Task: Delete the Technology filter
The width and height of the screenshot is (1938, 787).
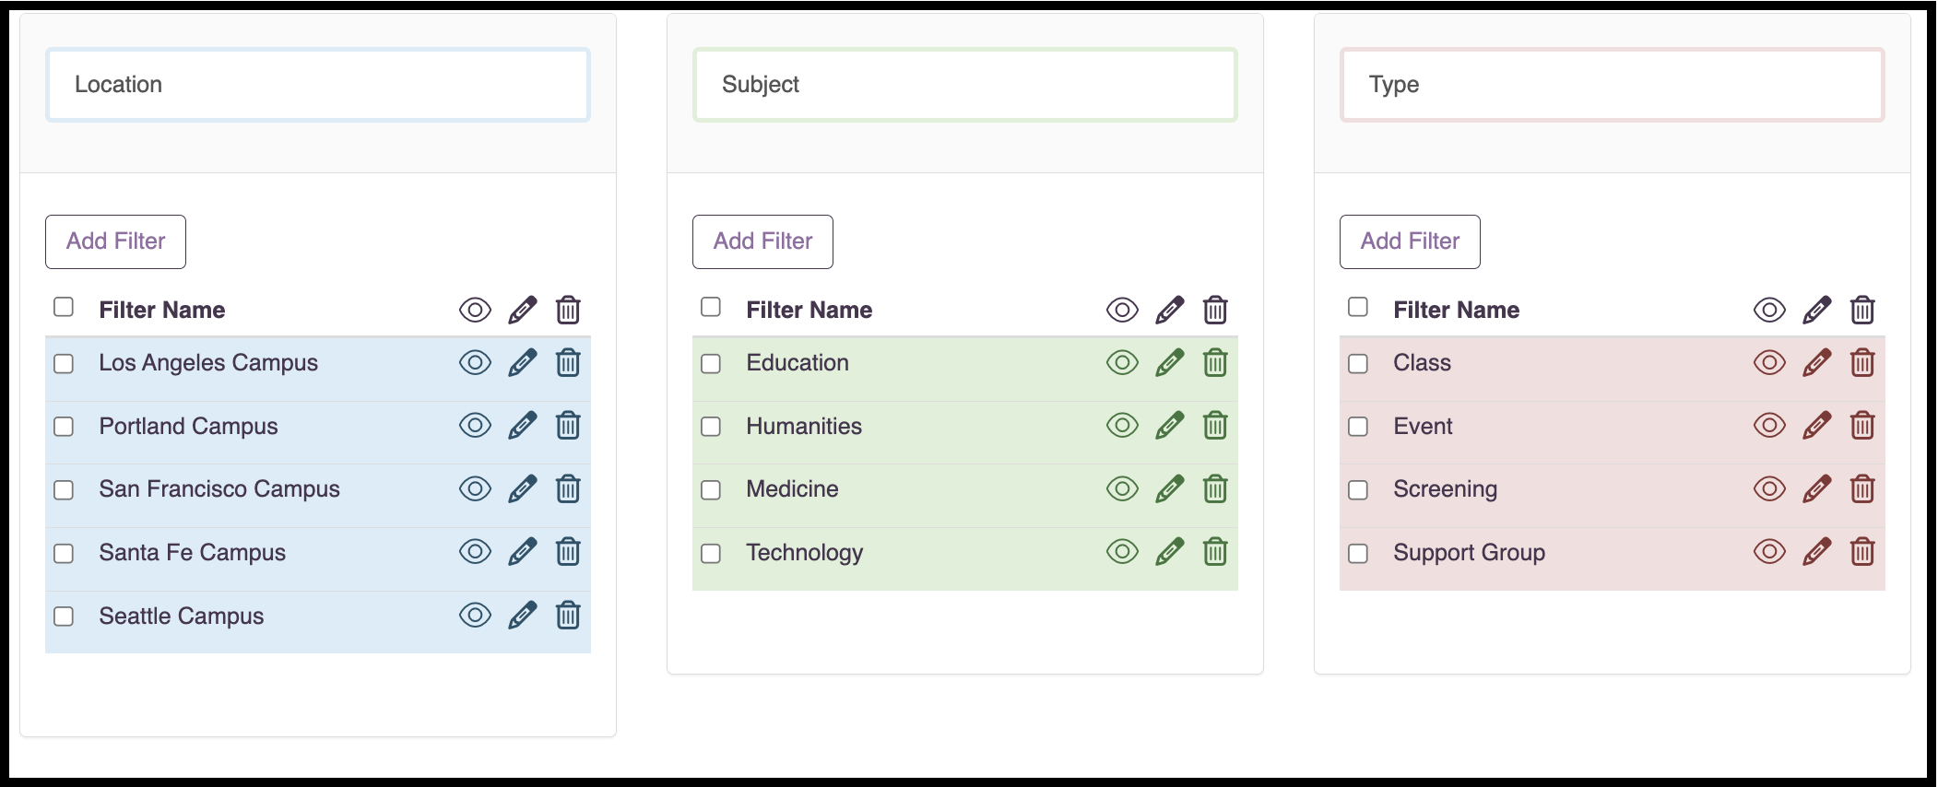Action: [1215, 552]
